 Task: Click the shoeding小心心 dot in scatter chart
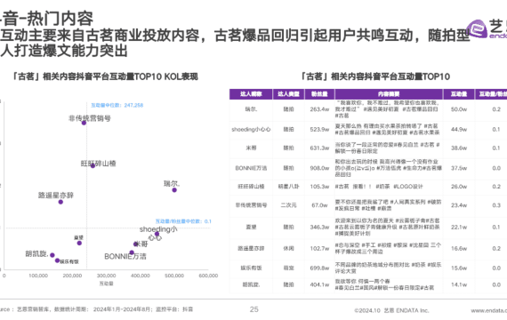pos(157,234)
